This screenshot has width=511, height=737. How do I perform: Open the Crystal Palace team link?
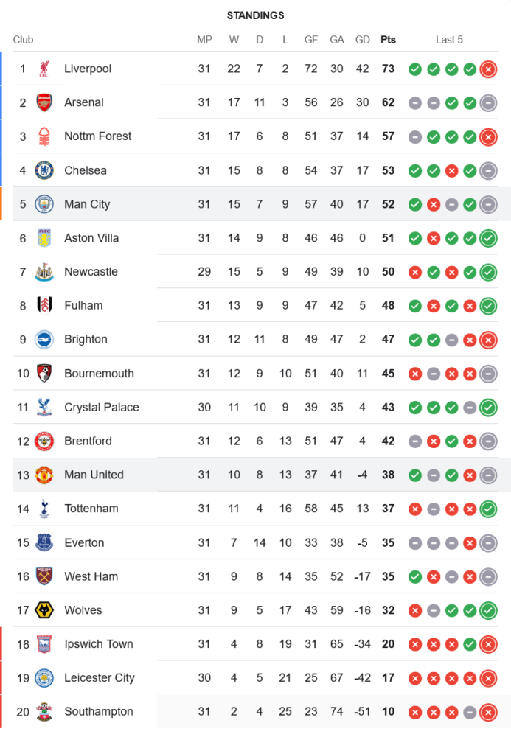(x=101, y=408)
